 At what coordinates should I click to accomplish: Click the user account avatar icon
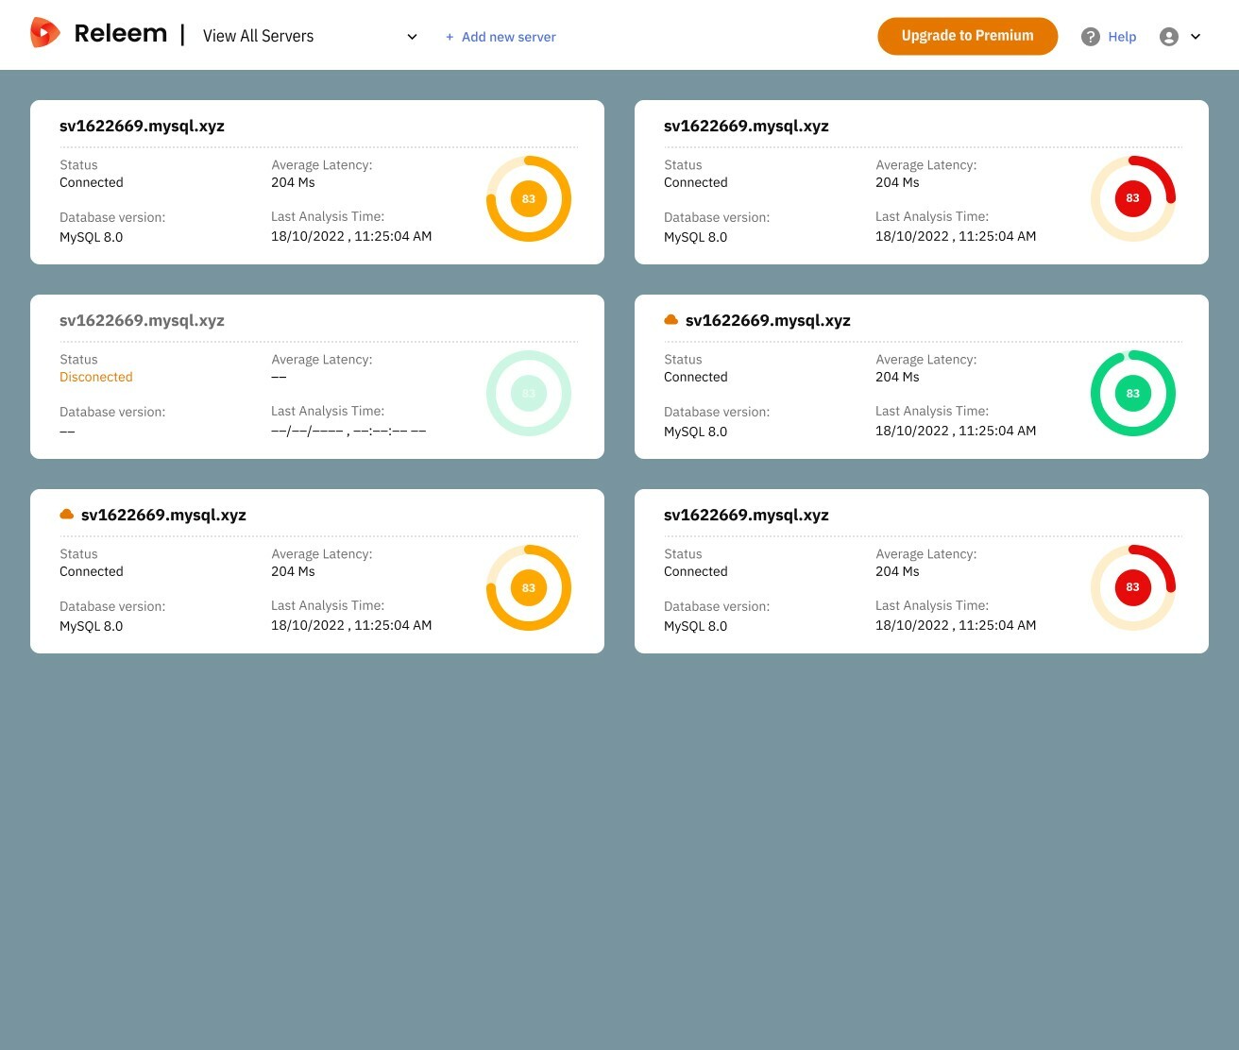point(1169,37)
